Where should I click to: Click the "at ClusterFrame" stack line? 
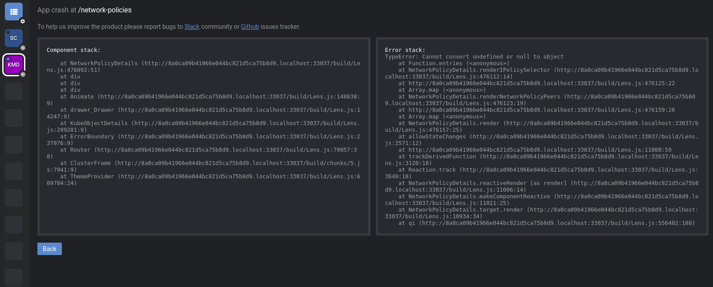[204, 166]
